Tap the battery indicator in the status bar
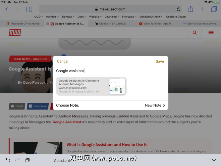 pos(216,2)
